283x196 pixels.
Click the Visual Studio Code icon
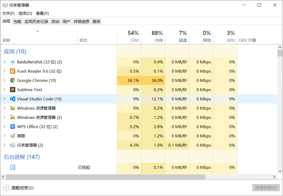[x=12, y=99]
